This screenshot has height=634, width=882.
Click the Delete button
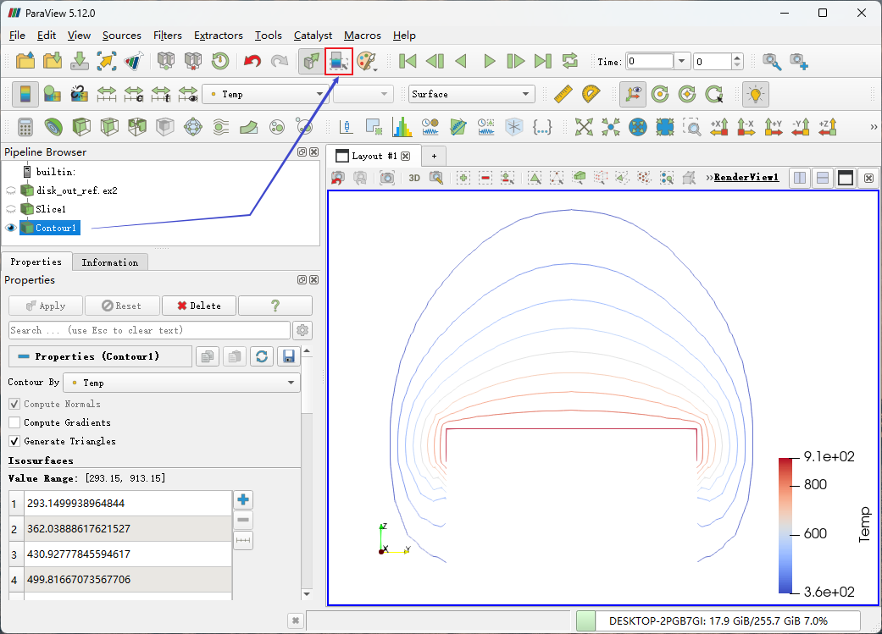[x=198, y=306]
